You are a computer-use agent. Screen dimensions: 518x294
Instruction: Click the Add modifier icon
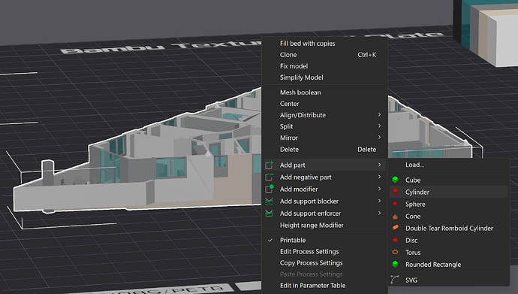coord(270,189)
